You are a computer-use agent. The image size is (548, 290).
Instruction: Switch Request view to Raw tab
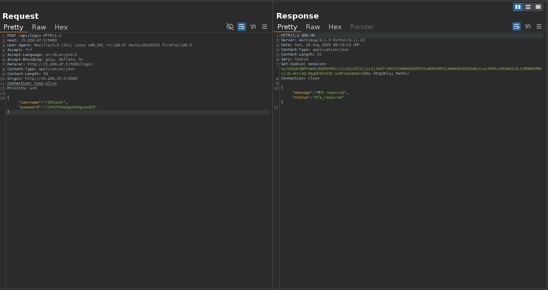(39, 27)
